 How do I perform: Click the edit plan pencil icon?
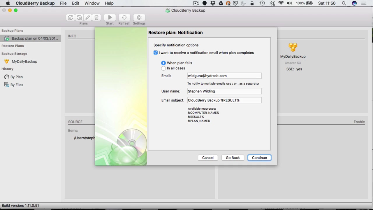pos(88,17)
